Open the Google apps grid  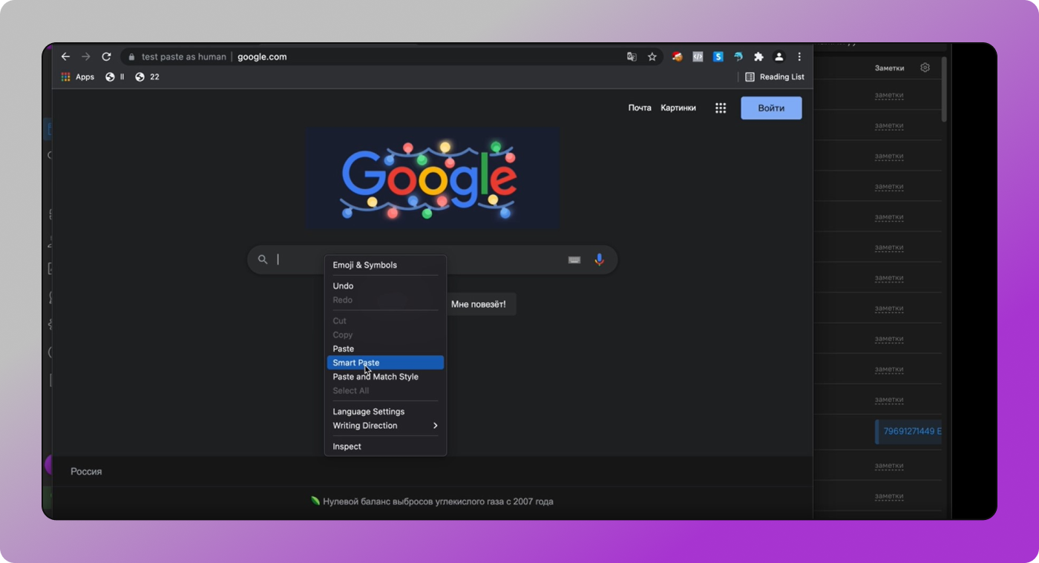(720, 108)
